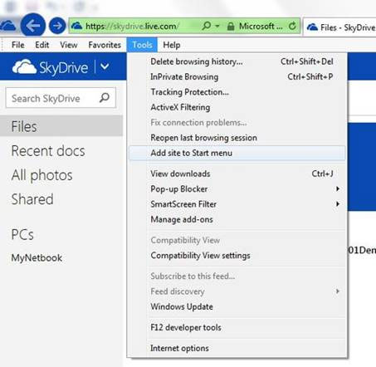Click the search magnifier in address bar
The image size is (376, 367).
(x=206, y=26)
